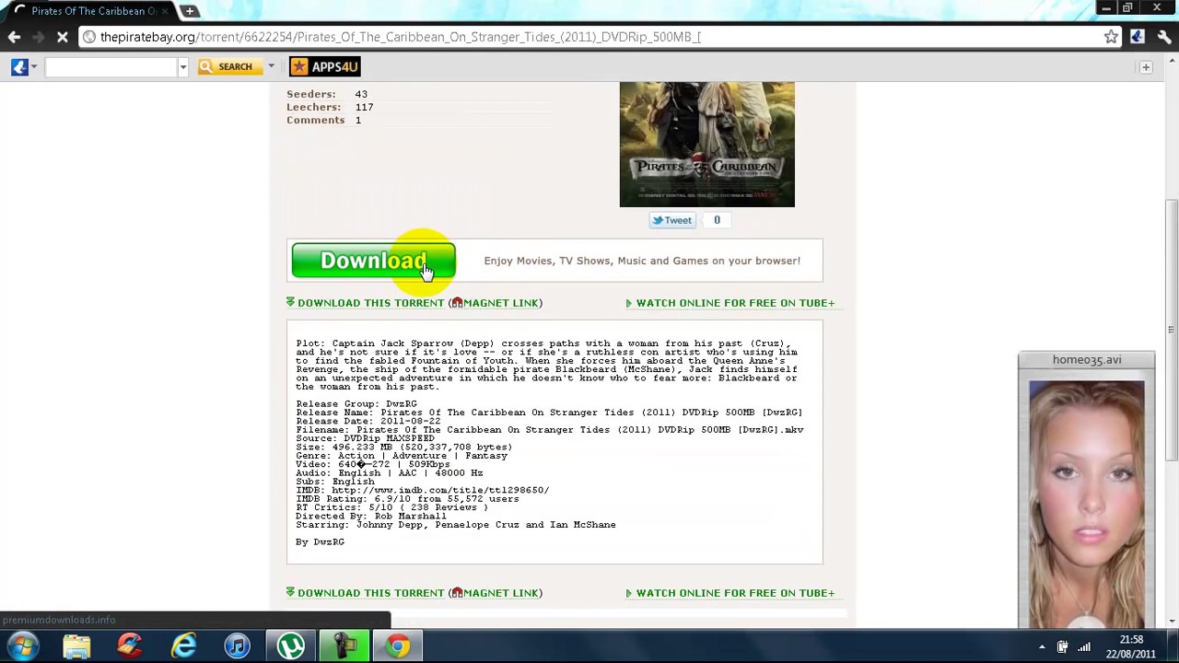Open the Pirates of the Caribbean poster image
The width and height of the screenshot is (1179, 663).
point(706,144)
